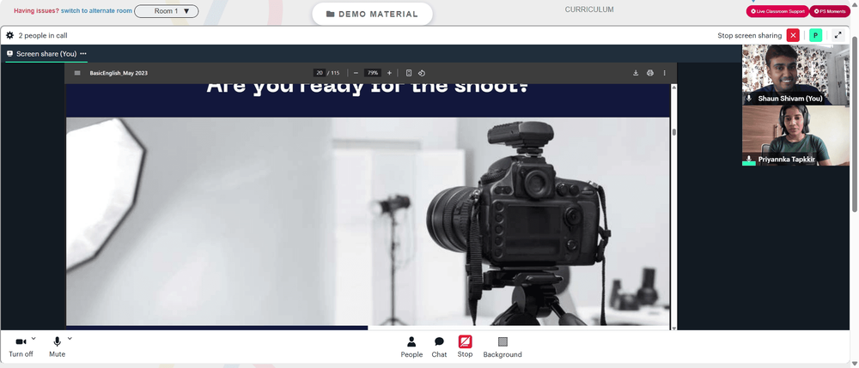Click the 79% zoom level field
This screenshot has height=368, width=859.
point(373,73)
